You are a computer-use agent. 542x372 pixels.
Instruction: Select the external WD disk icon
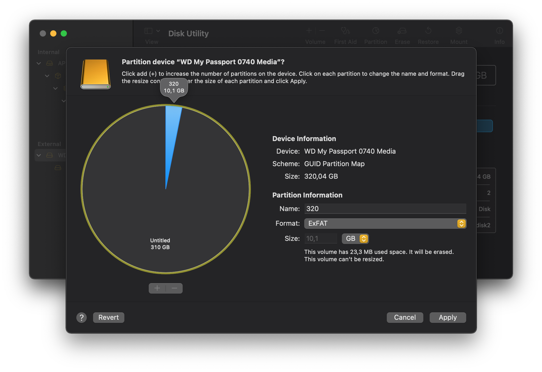pyautogui.click(x=49, y=155)
